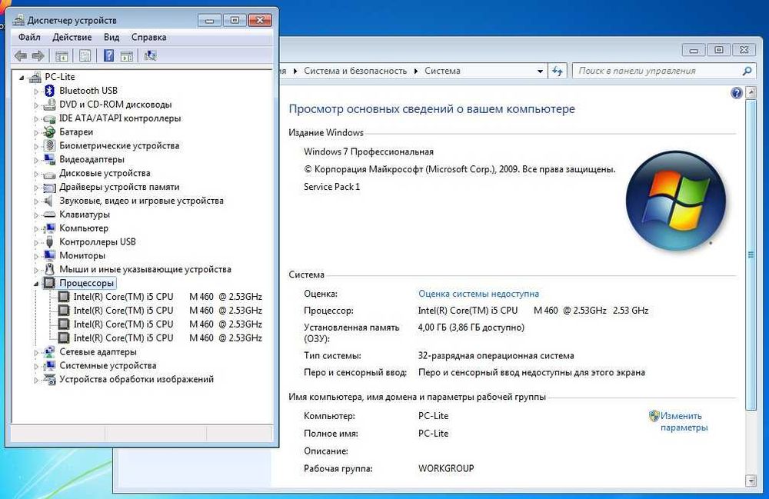Click the 32-разрядная операционная система text

[496, 355]
